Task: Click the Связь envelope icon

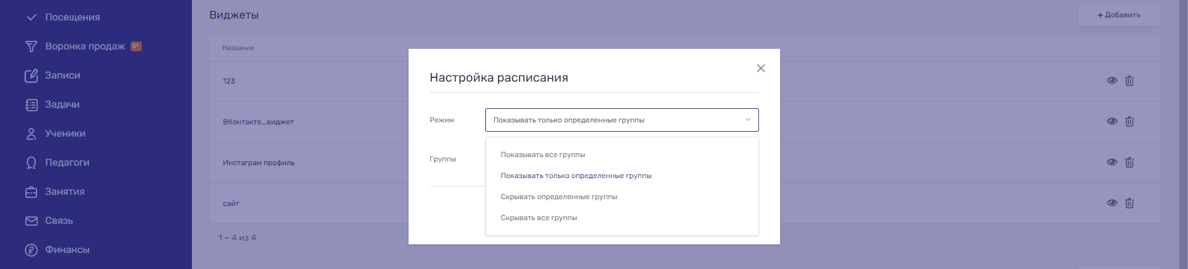Action: coord(32,221)
